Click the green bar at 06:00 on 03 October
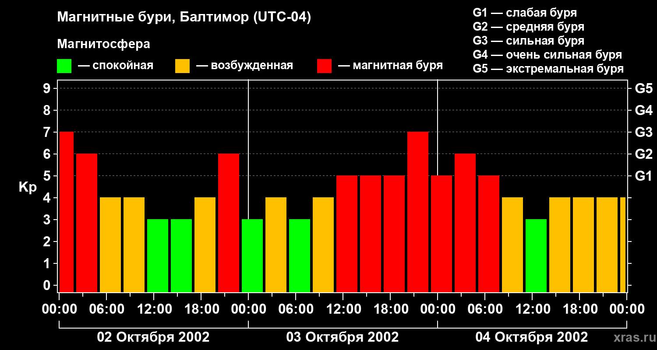657x350 pixels. [300, 255]
